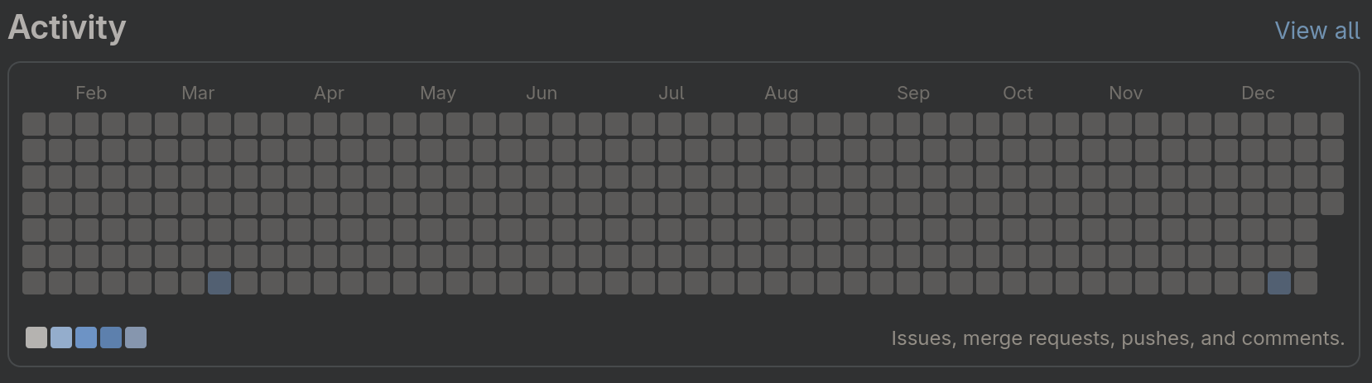Screen dimensions: 1372x383
Task: Click the Jul month label
Action: [x=672, y=93]
